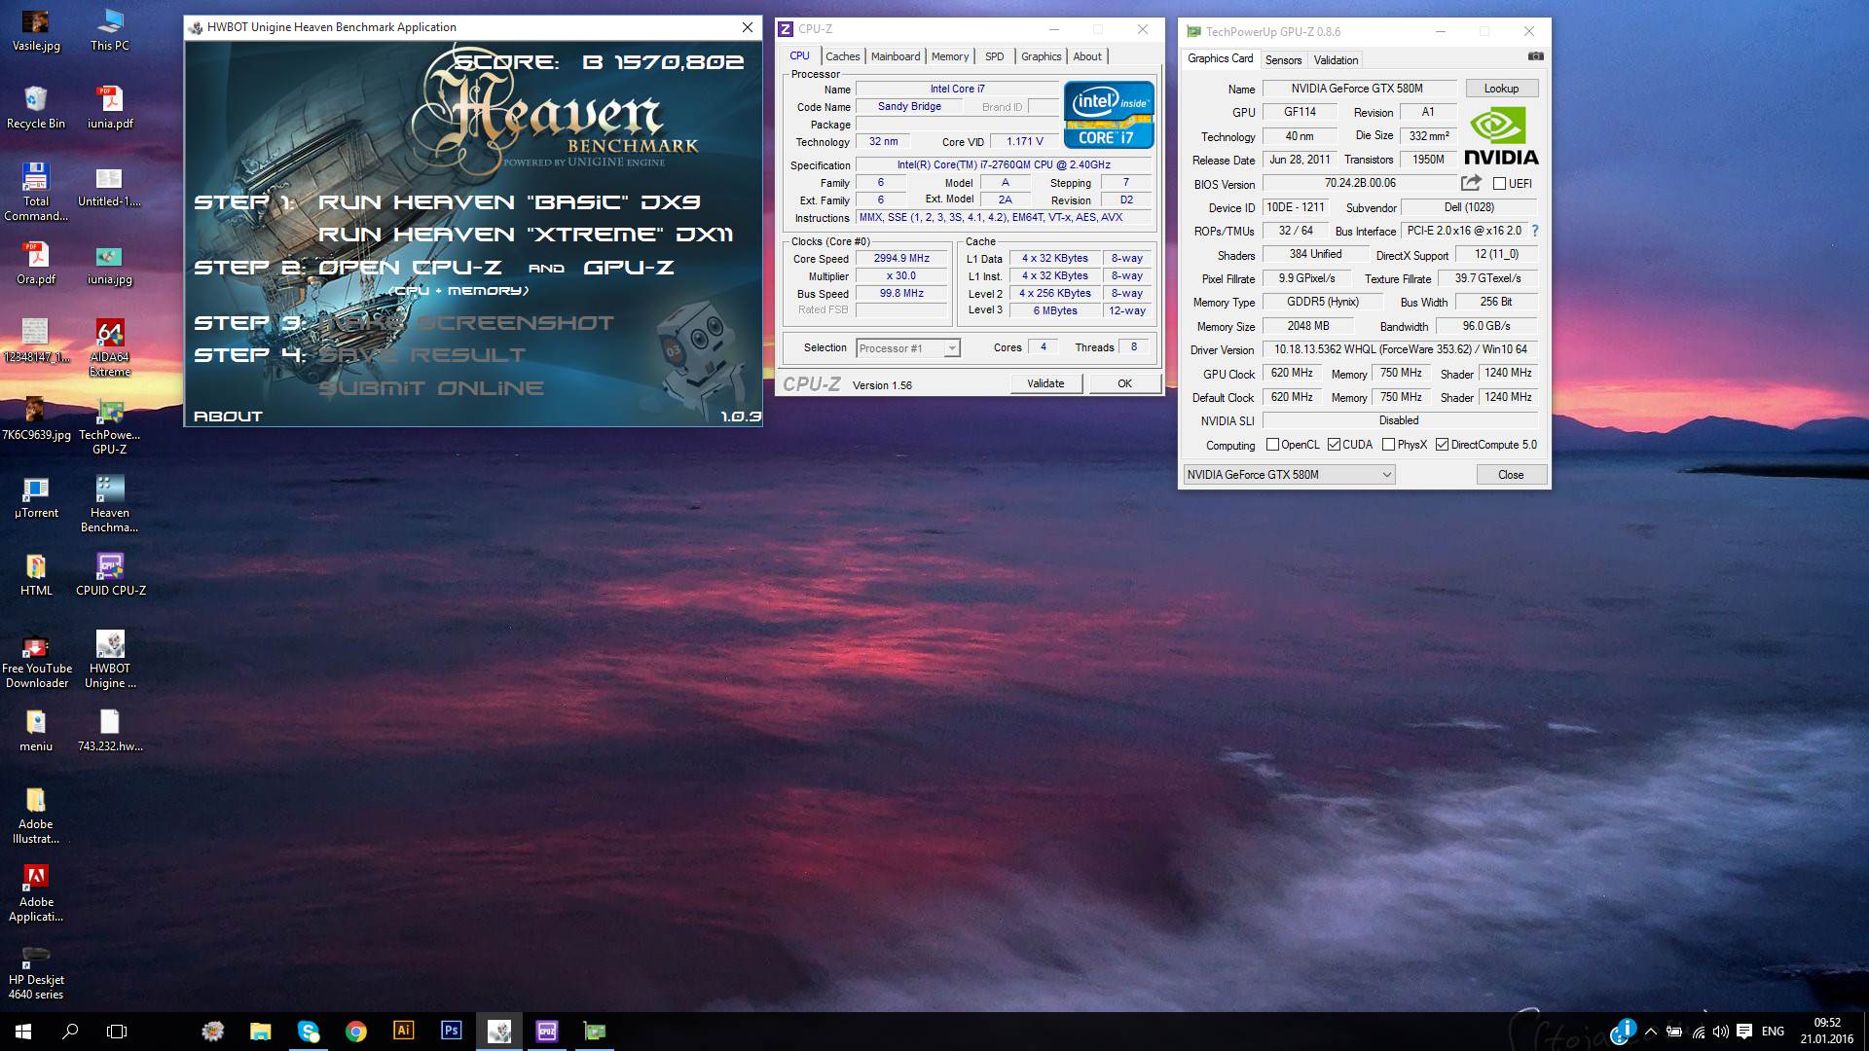Open This PC desktop icon
This screenshot has width=1869, height=1051.
[110, 30]
